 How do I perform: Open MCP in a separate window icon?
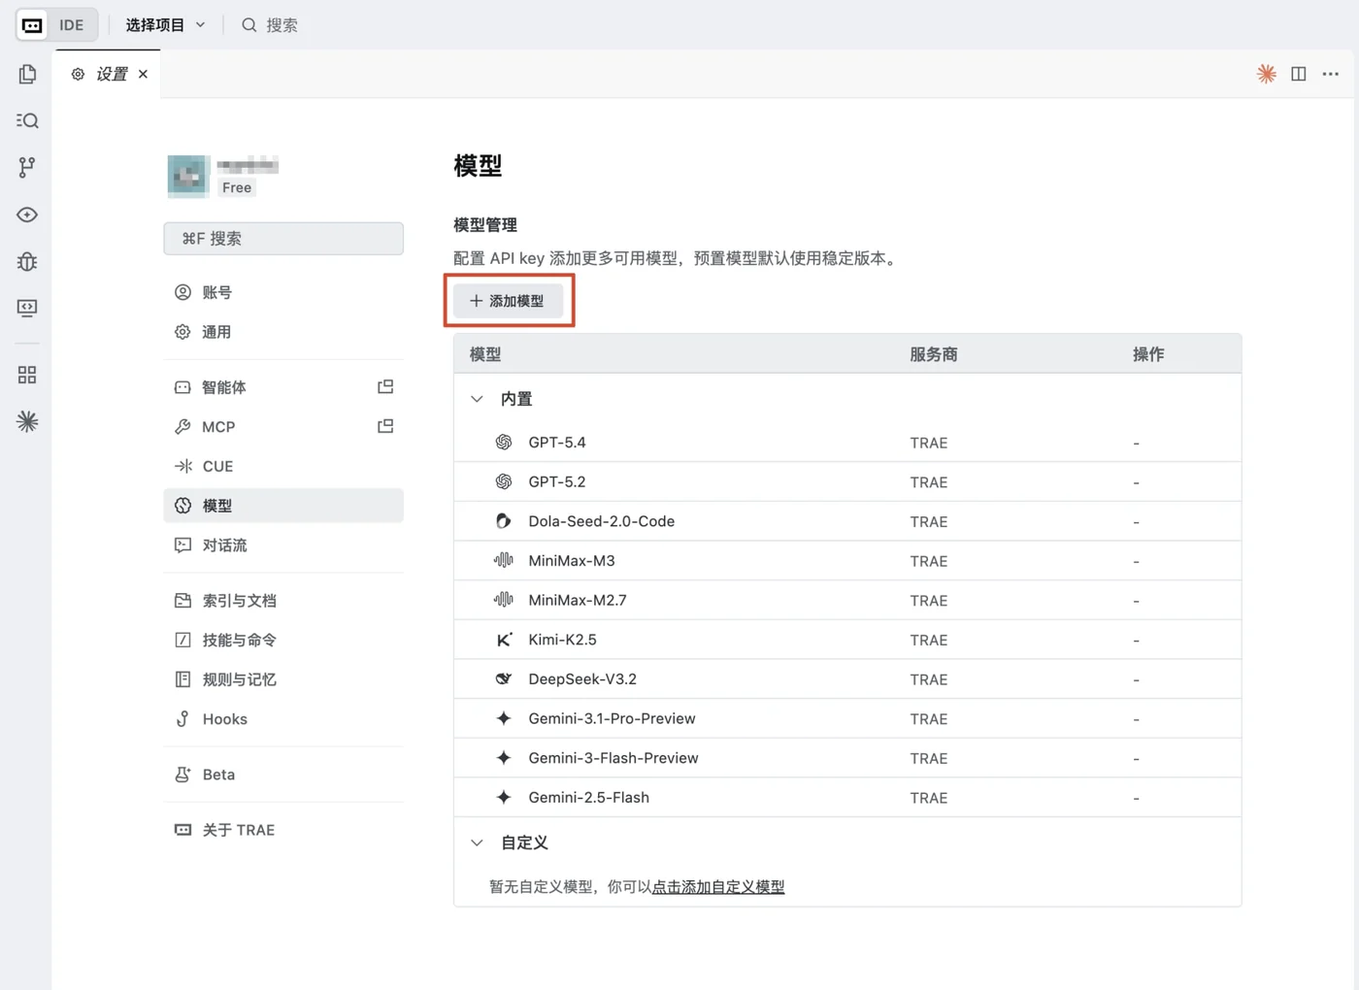coord(385,426)
